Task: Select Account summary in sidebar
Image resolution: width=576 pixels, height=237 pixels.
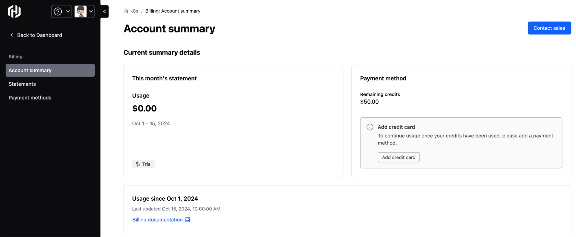Action: coord(50,70)
